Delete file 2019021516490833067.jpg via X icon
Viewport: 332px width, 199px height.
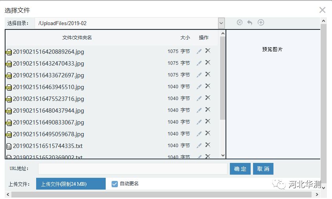point(208,121)
